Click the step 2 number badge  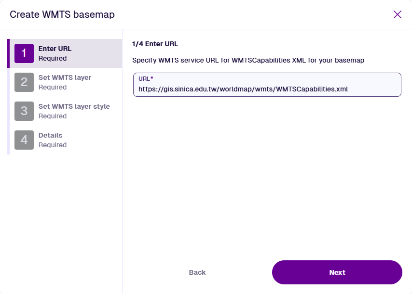(24, 82)
